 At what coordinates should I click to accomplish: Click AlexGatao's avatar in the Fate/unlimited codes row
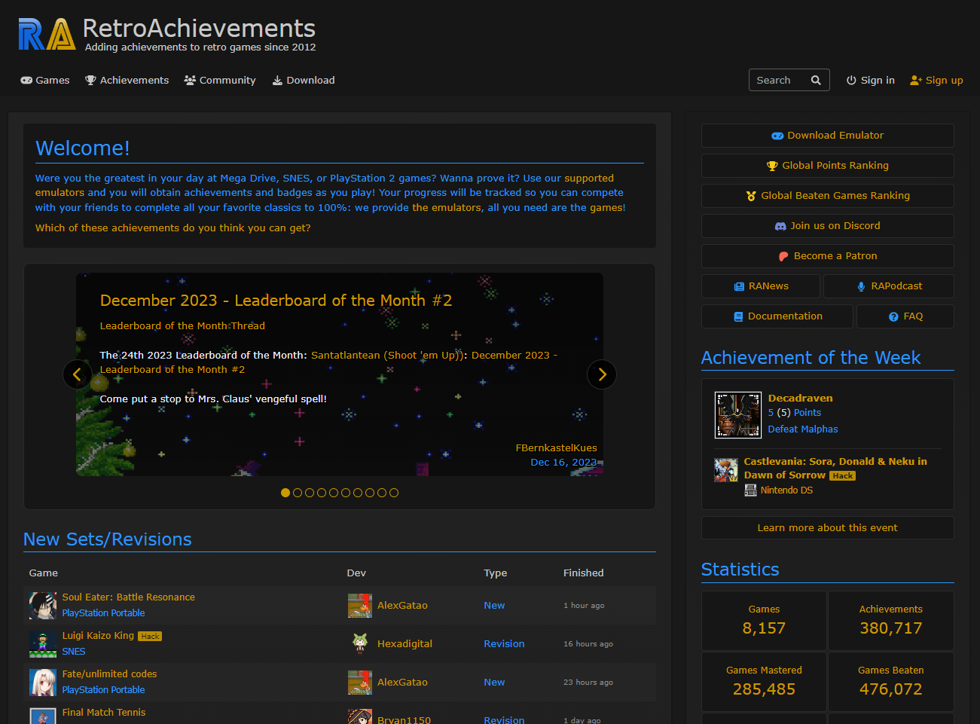click(360, 683)
